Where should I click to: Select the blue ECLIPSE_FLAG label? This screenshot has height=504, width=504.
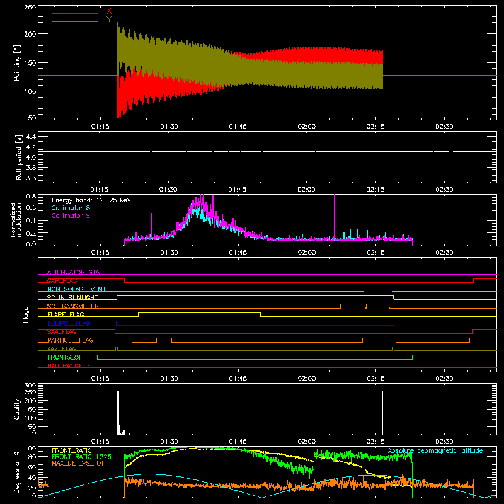click(69, 323)
